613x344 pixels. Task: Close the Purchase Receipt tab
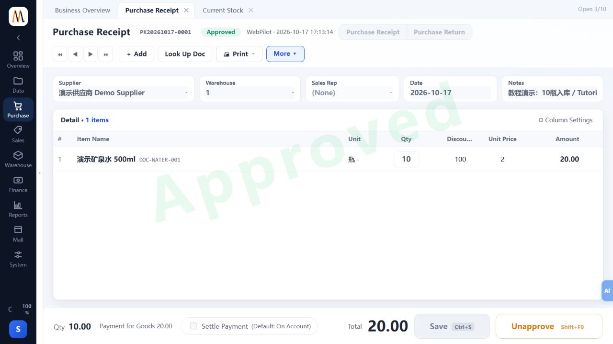pyautogui.click(x=186, y=10)
